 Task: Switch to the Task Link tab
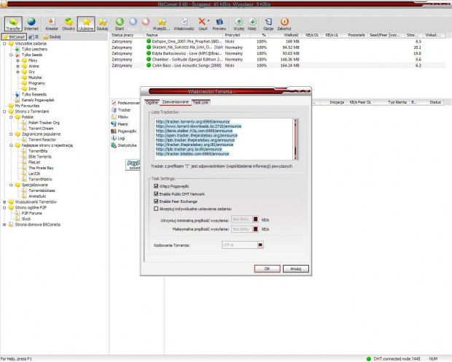200,102
